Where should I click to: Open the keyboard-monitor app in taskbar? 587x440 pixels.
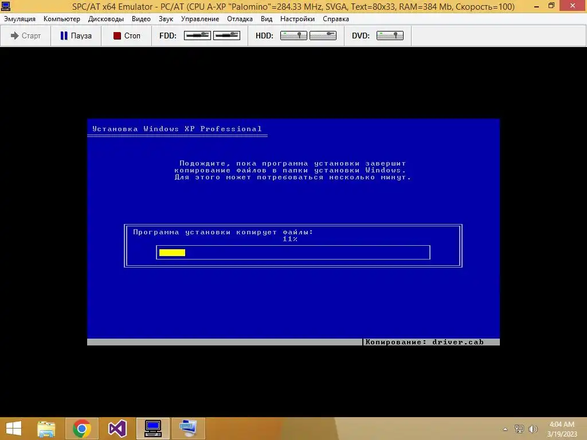[188, 429]
